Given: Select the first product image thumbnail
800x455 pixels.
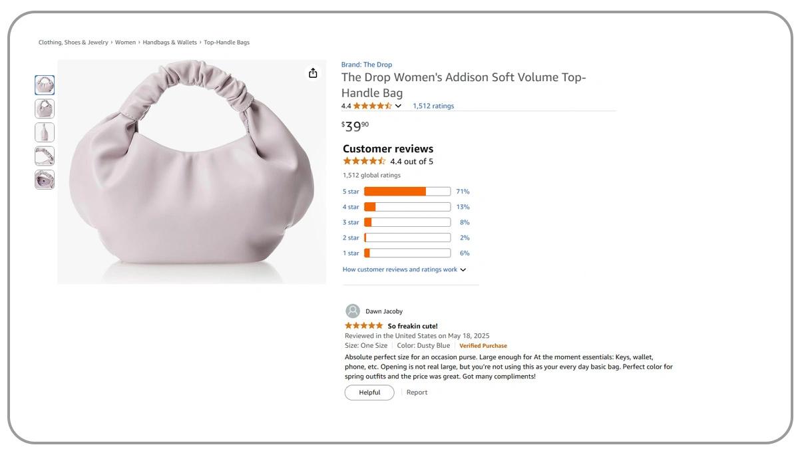Looking at the screenshot, I should click(45, 85).
